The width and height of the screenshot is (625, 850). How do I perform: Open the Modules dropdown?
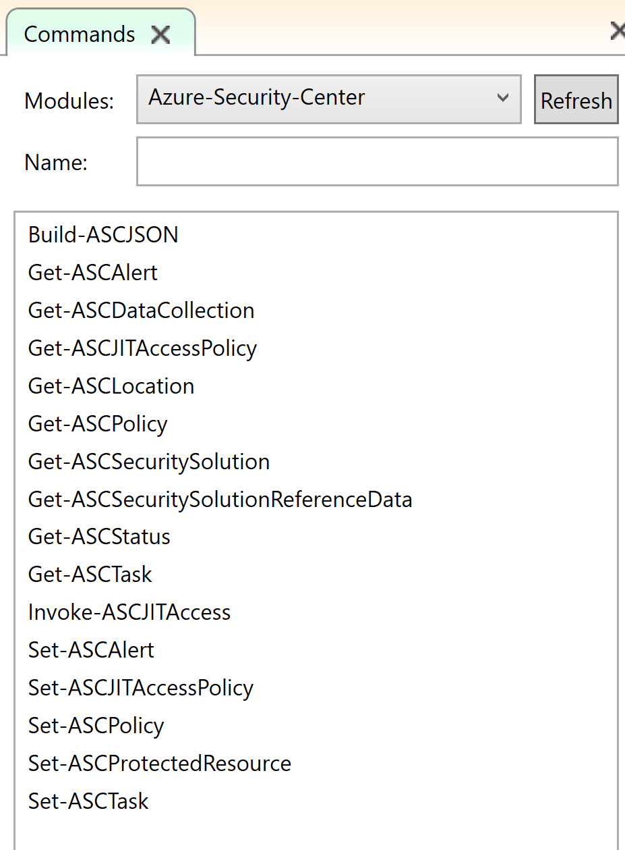[328, 99]
